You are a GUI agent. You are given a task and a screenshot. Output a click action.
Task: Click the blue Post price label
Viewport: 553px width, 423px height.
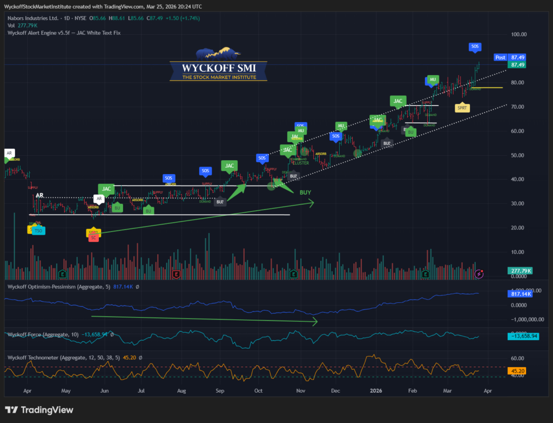[500, 57]
